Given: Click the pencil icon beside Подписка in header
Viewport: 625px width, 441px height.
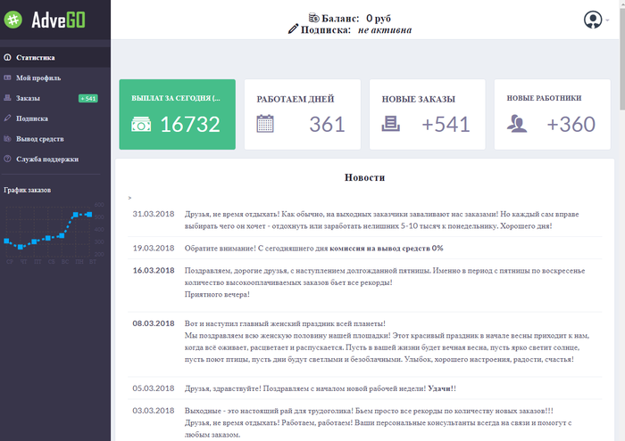Looking at the screenshot, I should (x=293, y=29).
